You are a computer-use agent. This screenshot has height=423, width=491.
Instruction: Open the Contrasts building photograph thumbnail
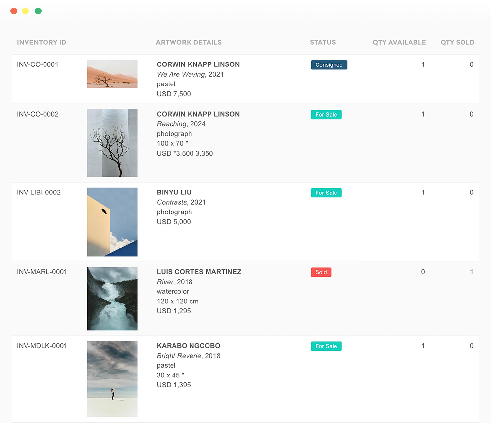(112, 222)
